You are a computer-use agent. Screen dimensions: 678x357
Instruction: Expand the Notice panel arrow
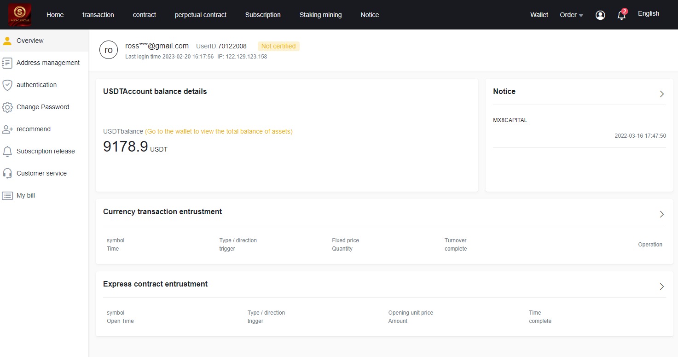click(662, 94)
